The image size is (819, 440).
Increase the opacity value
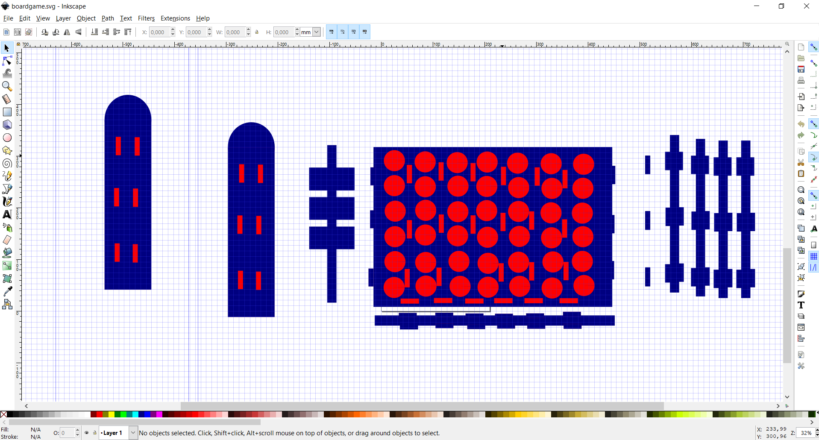coord(77,430)
